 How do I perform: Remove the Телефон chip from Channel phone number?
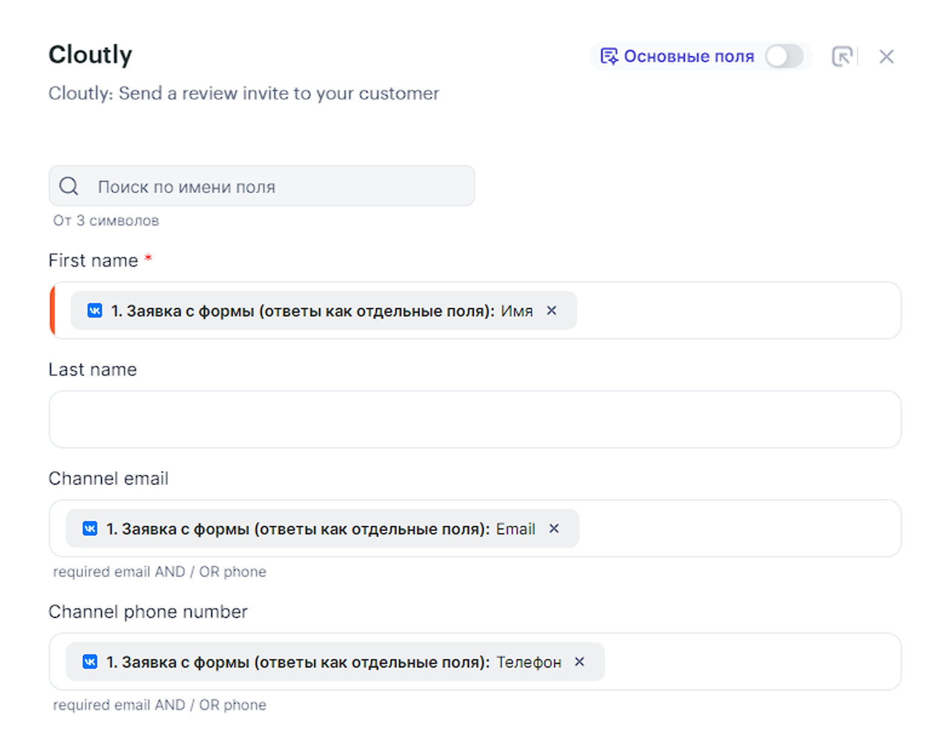(579, 662)
